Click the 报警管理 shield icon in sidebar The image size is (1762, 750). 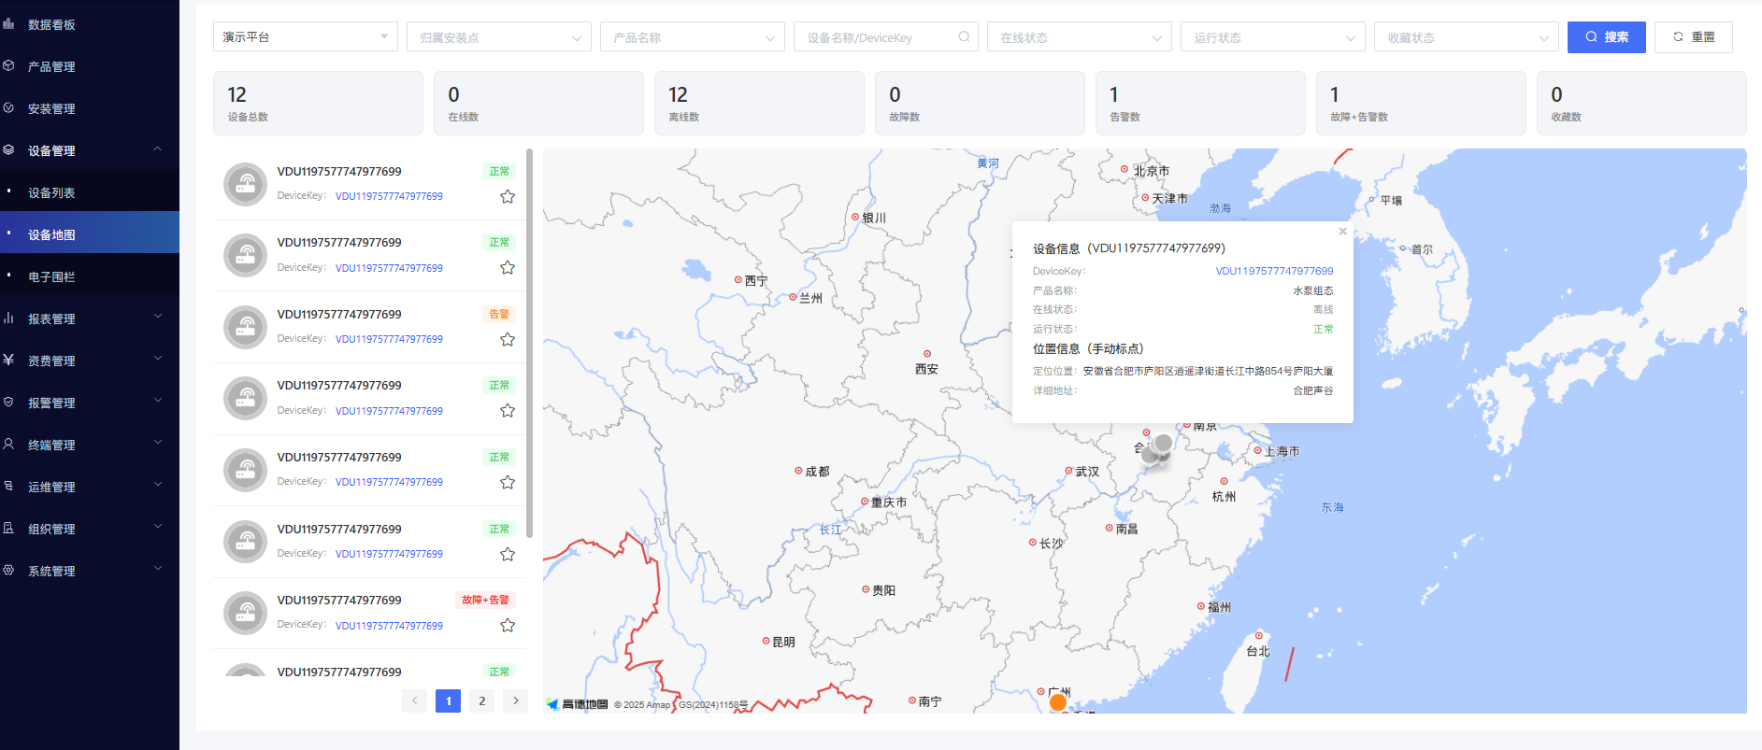pos(9,403)
